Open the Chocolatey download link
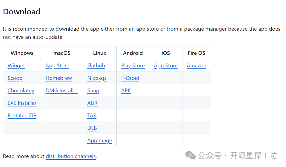 tap(21, 91)
